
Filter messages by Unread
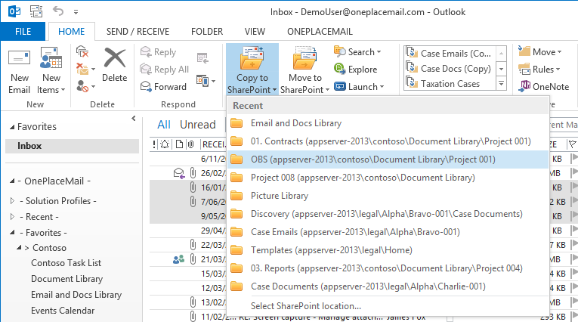[197, 125]
